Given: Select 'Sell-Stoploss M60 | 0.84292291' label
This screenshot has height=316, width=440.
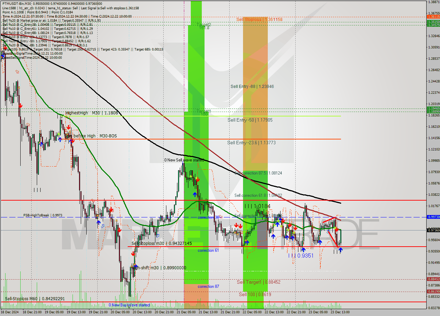Looking at the screenshot, I should tap(35, 299).
